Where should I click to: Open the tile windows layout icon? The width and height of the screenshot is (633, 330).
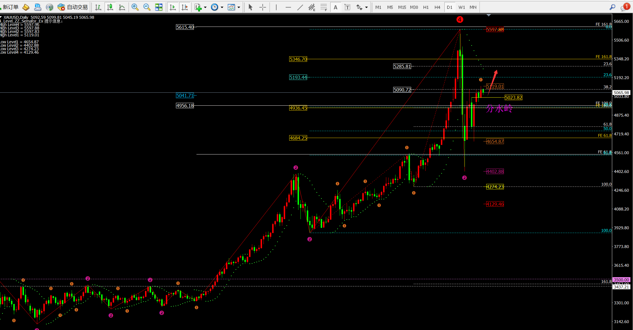coord(159,7)
